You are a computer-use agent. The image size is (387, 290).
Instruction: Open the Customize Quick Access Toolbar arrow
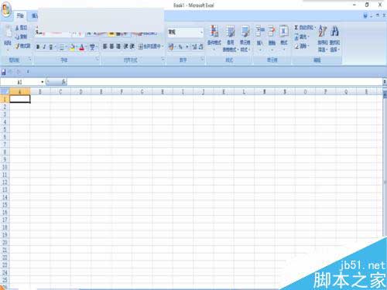point(28,72)
